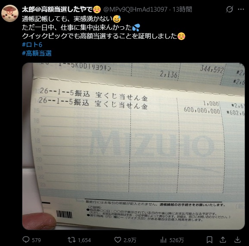Open the three-dot more options menu
The height and width of the screenshot is (246, 249).
coord(241,9)
